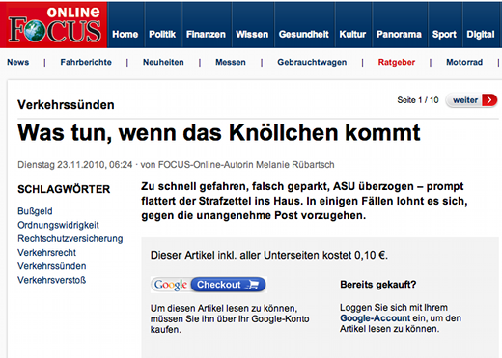Click the Google-Konto purchase instruction text
This screenshot has height=358, width=502.
230,318
